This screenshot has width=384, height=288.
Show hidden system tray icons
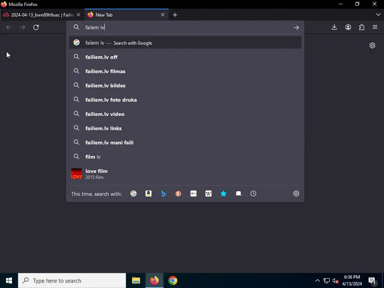click(317, 280)
